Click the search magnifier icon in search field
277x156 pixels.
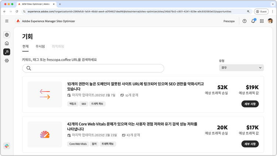(x=29, y=68)
